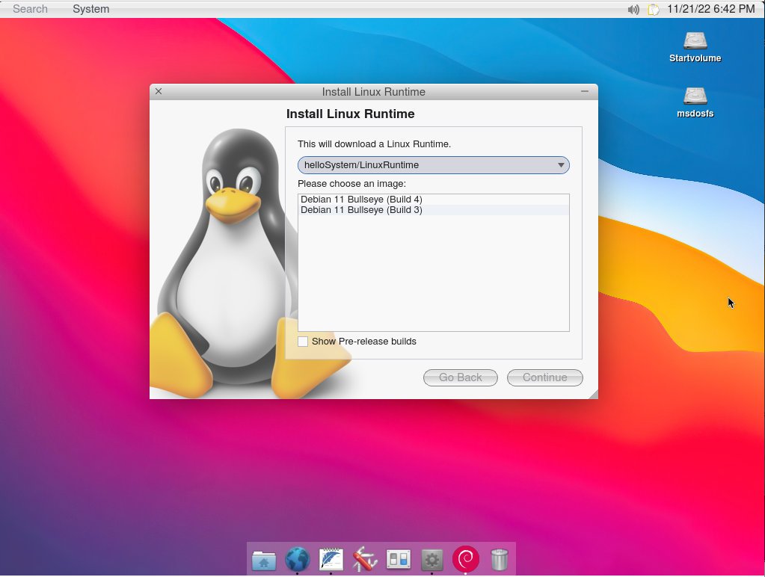The width and height of the screenshot is (765, 577).
Task: Select Debian 11 Bullseye (Build 4)
Action: pos(361,200)
